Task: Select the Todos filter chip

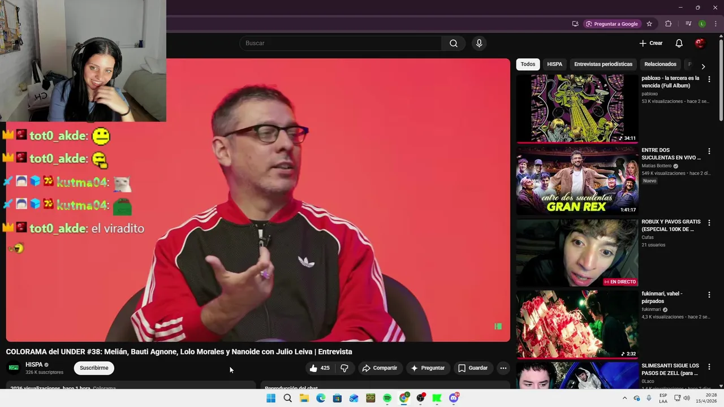Action: (x=528, y=64)
